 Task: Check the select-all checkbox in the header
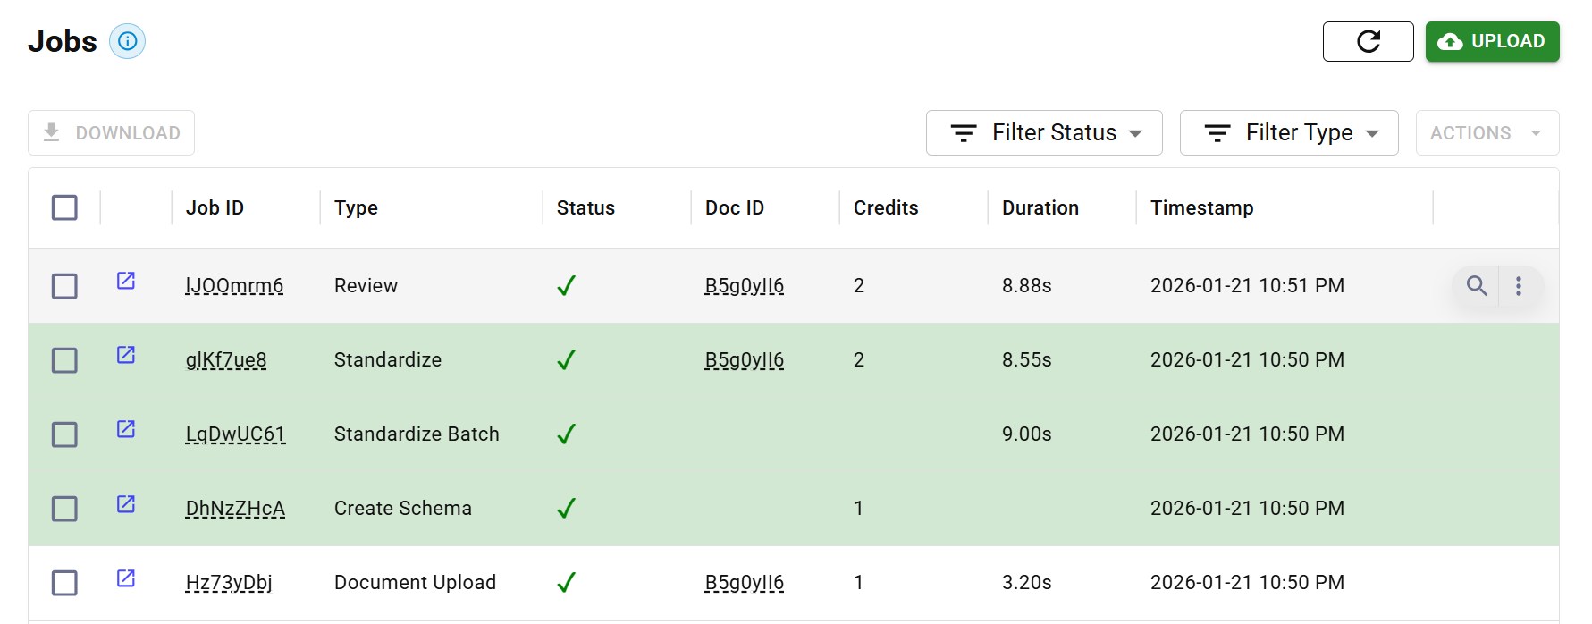coord(63,207)
